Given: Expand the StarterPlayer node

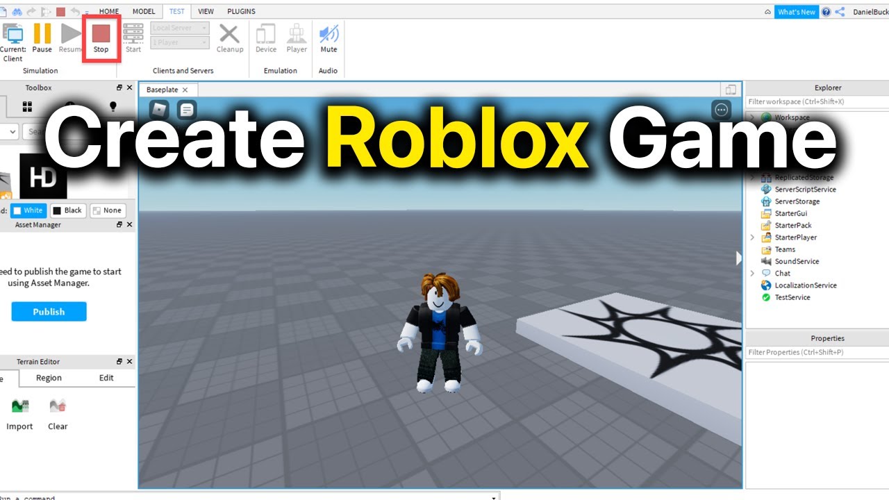Looking at the screenshot, I should (752, 237).
